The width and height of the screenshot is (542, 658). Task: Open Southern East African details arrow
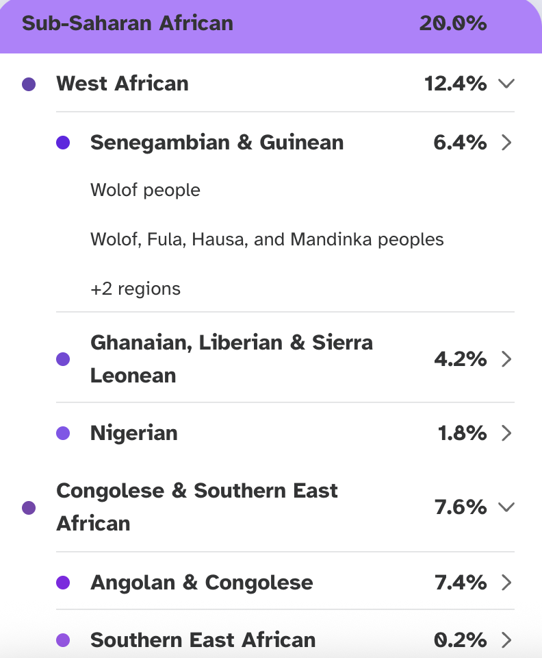(x=506, y=640)
